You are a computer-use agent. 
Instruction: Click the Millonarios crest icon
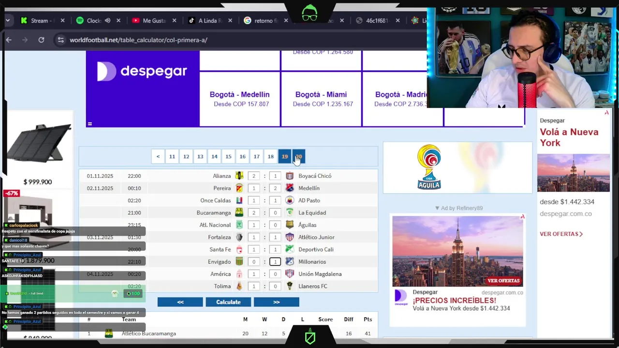pyautogui.click(x=290, y=261)
